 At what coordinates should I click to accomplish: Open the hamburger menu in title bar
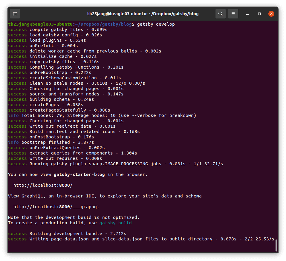click(x=233, y=14)
